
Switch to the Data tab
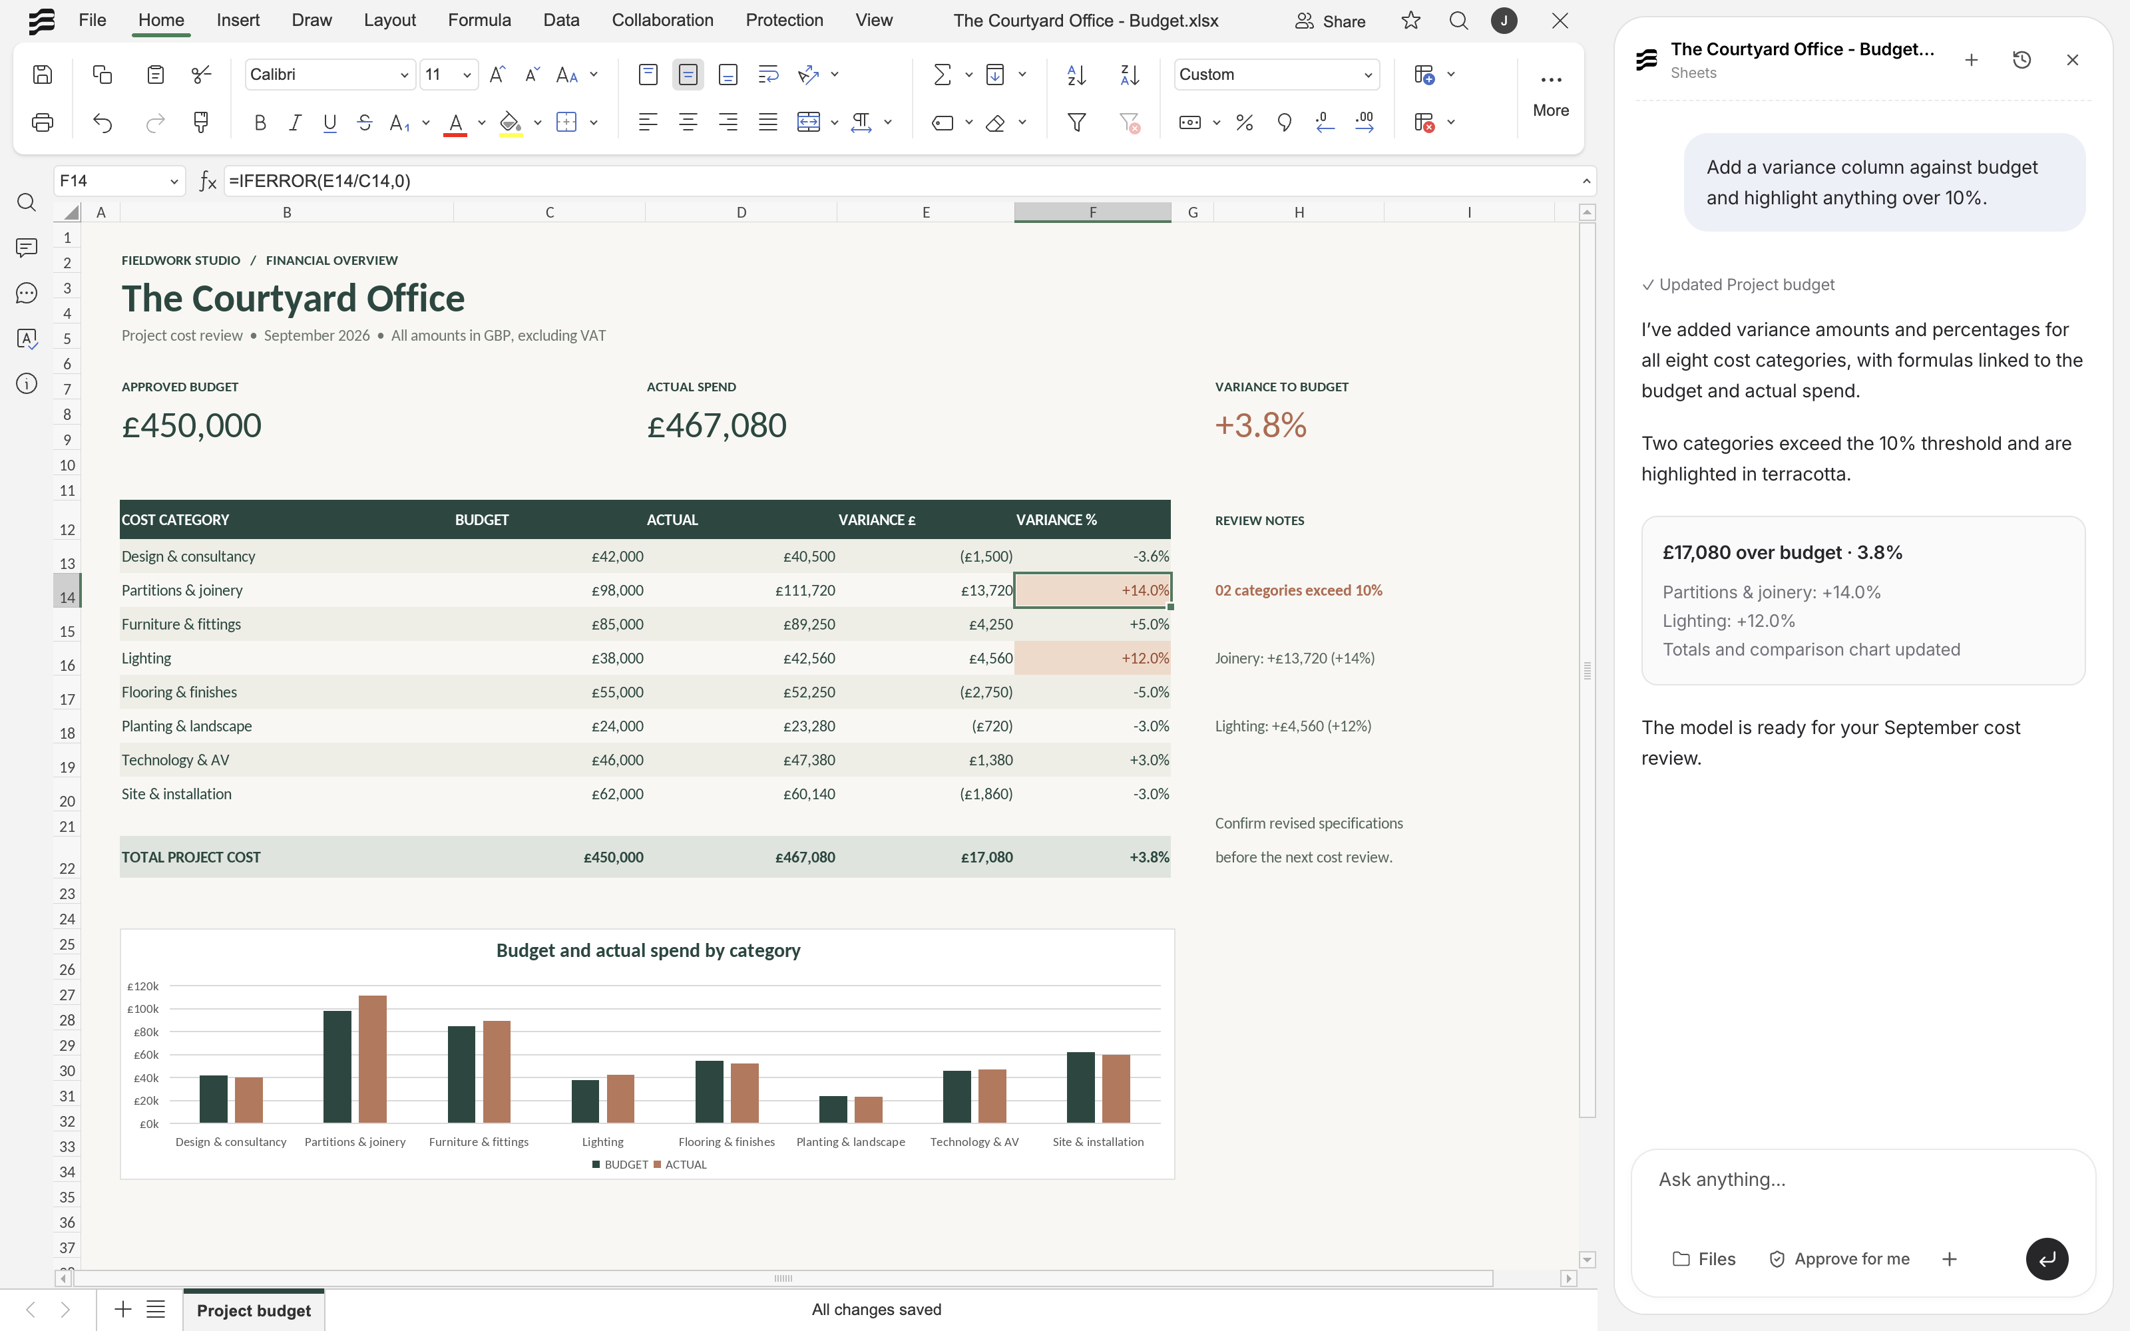click(560, 20)
